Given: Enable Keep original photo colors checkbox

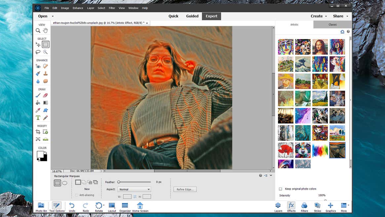Looking at the screenshot, I should (x=280, y=189).
